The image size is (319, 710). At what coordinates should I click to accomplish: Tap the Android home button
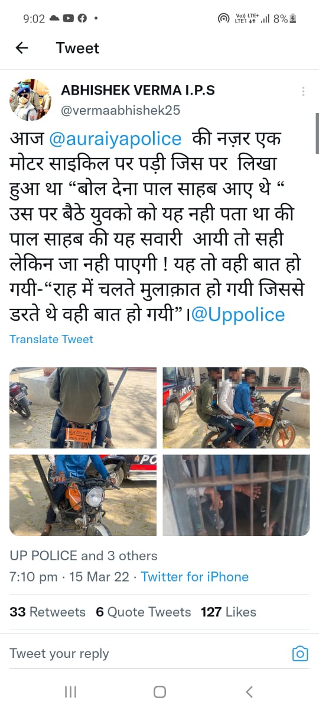pos(159,692)
